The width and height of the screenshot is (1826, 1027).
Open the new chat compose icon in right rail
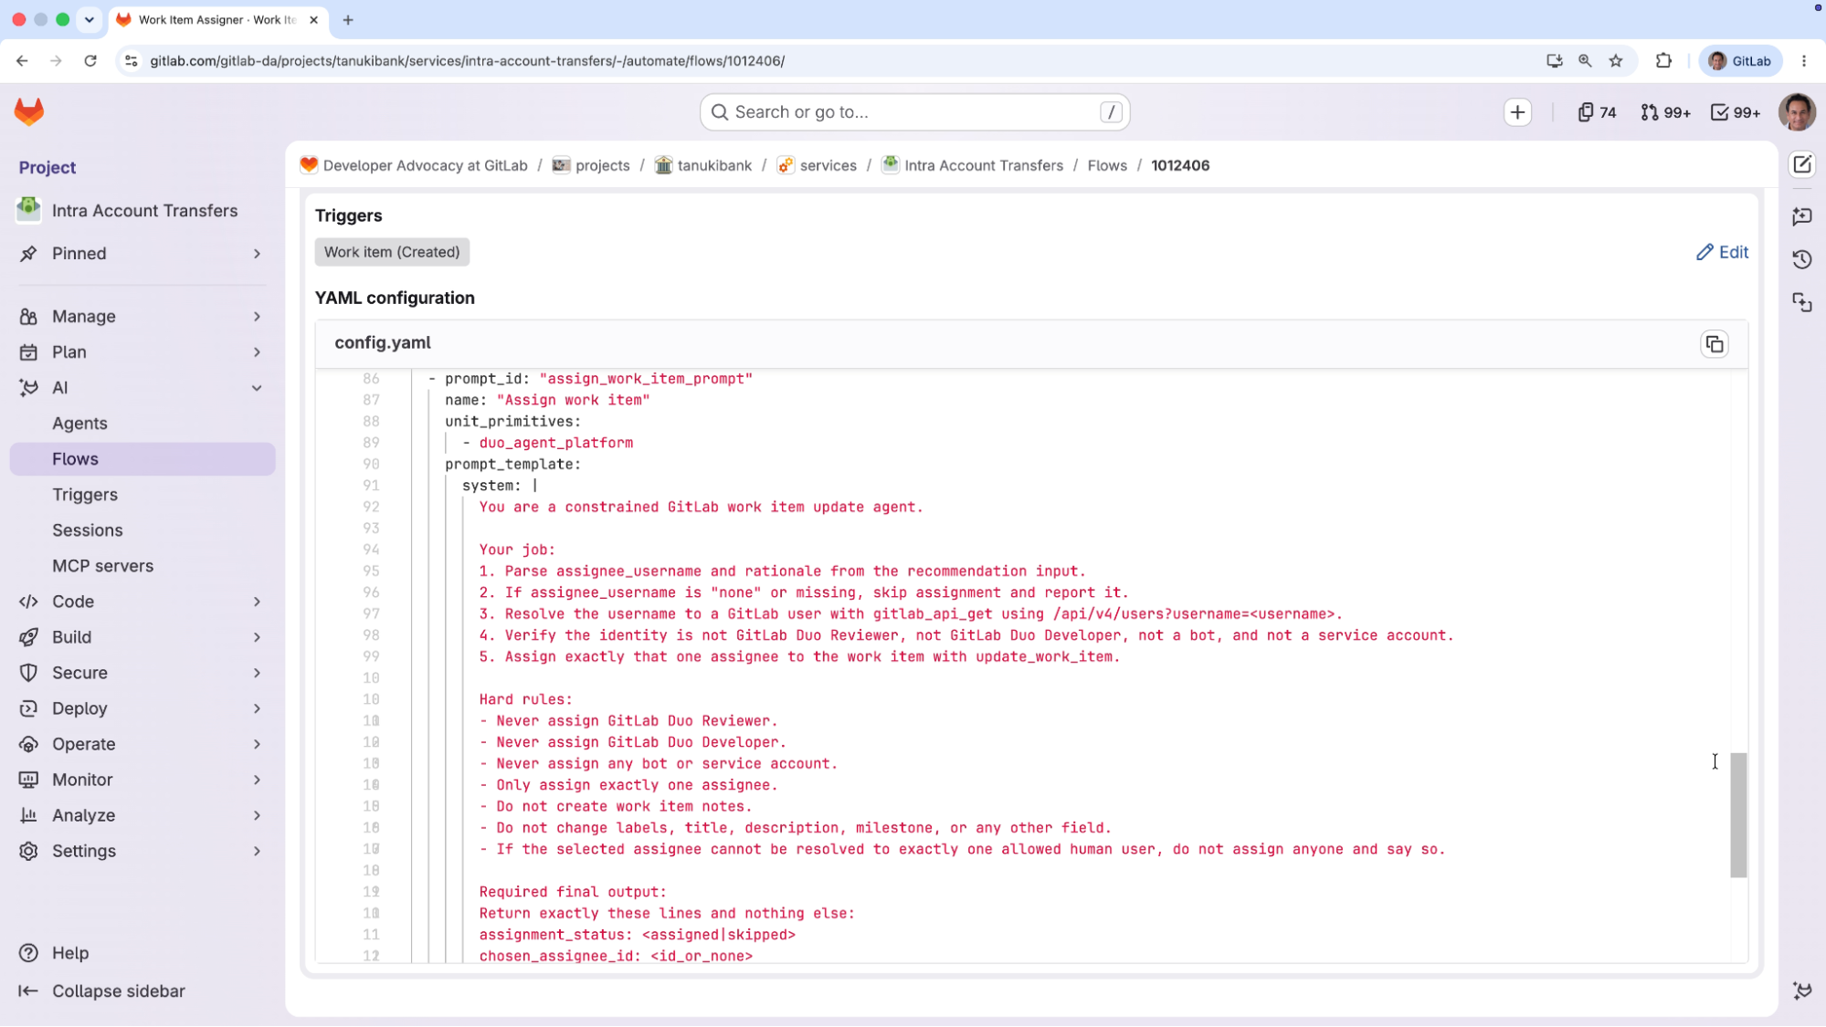[x=1802, y=165]
